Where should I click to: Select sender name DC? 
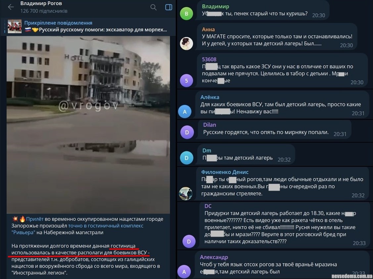pyautogui.click(x=208, y=206)
